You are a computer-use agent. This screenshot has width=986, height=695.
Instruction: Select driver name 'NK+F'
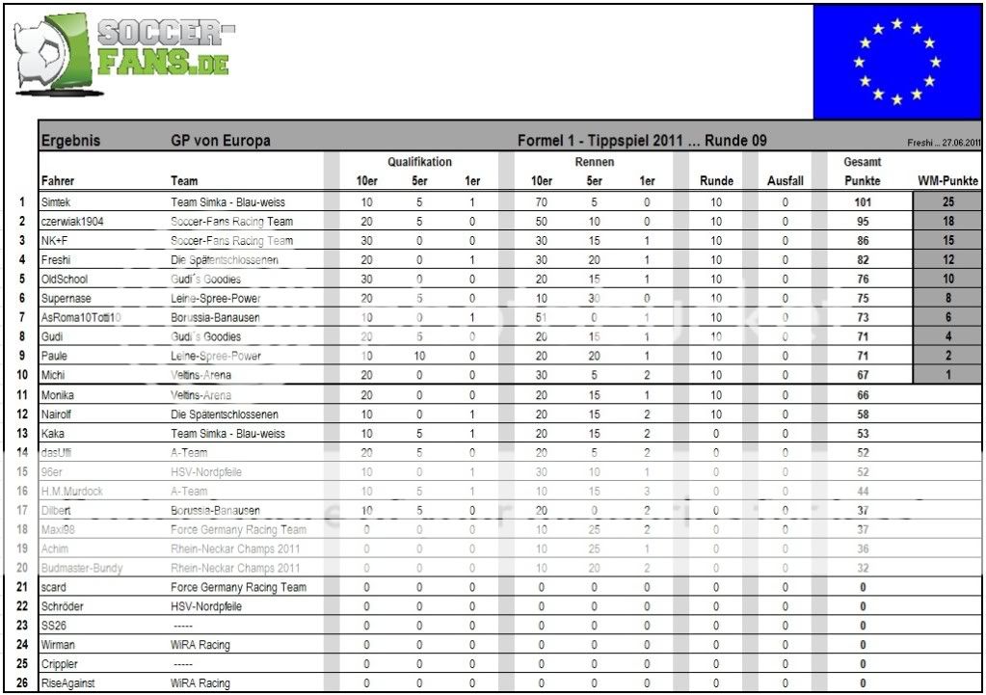point(55,241)
